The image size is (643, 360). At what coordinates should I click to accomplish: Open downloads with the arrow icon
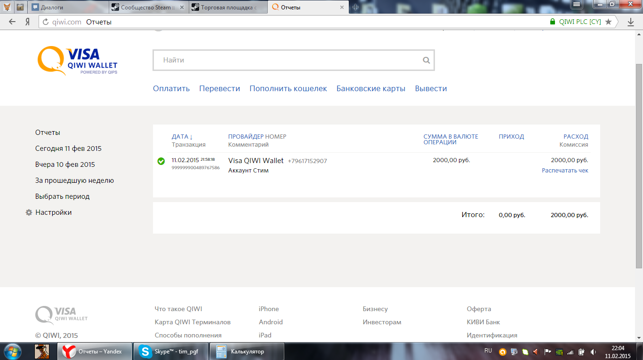point(631,22)
